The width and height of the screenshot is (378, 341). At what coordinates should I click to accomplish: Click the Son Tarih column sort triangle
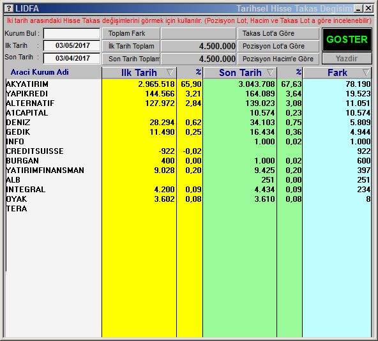[x=270, y=72]
